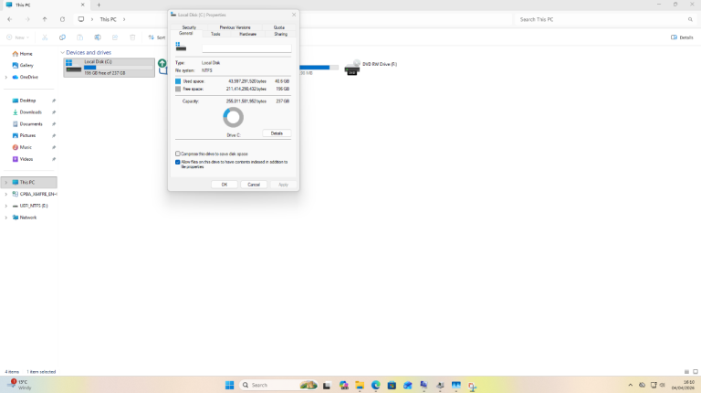
Task: Open the Sort dropdown in toolbar
Action: [156, 37]
